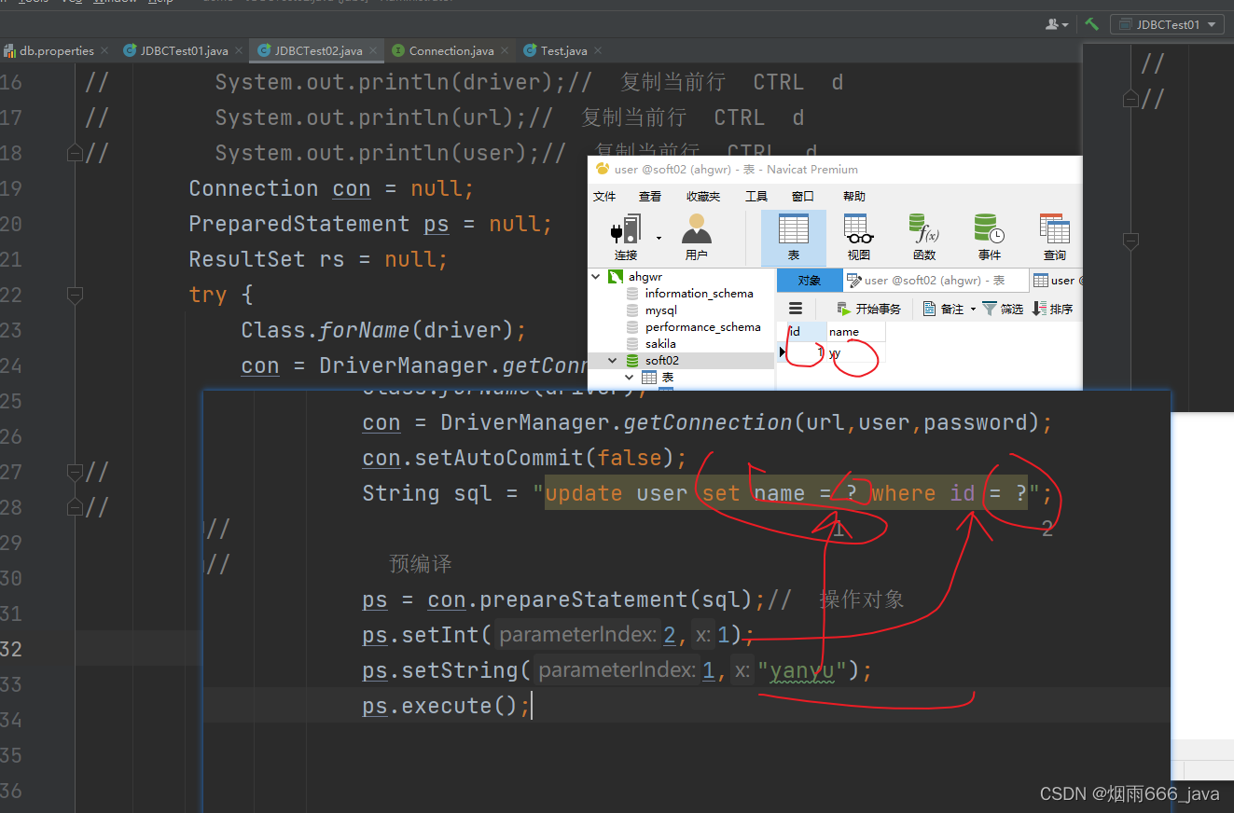The height and width of the screenshot is (813, 1234).
Task: Toggle code fold marker at line 28
Action: [x=76, y=507]
